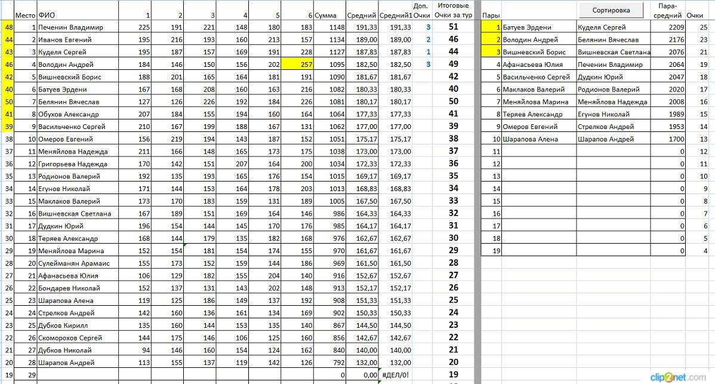Select the ФИО column header cell
This screenshot has width=715, height=384.
[77, 16]
